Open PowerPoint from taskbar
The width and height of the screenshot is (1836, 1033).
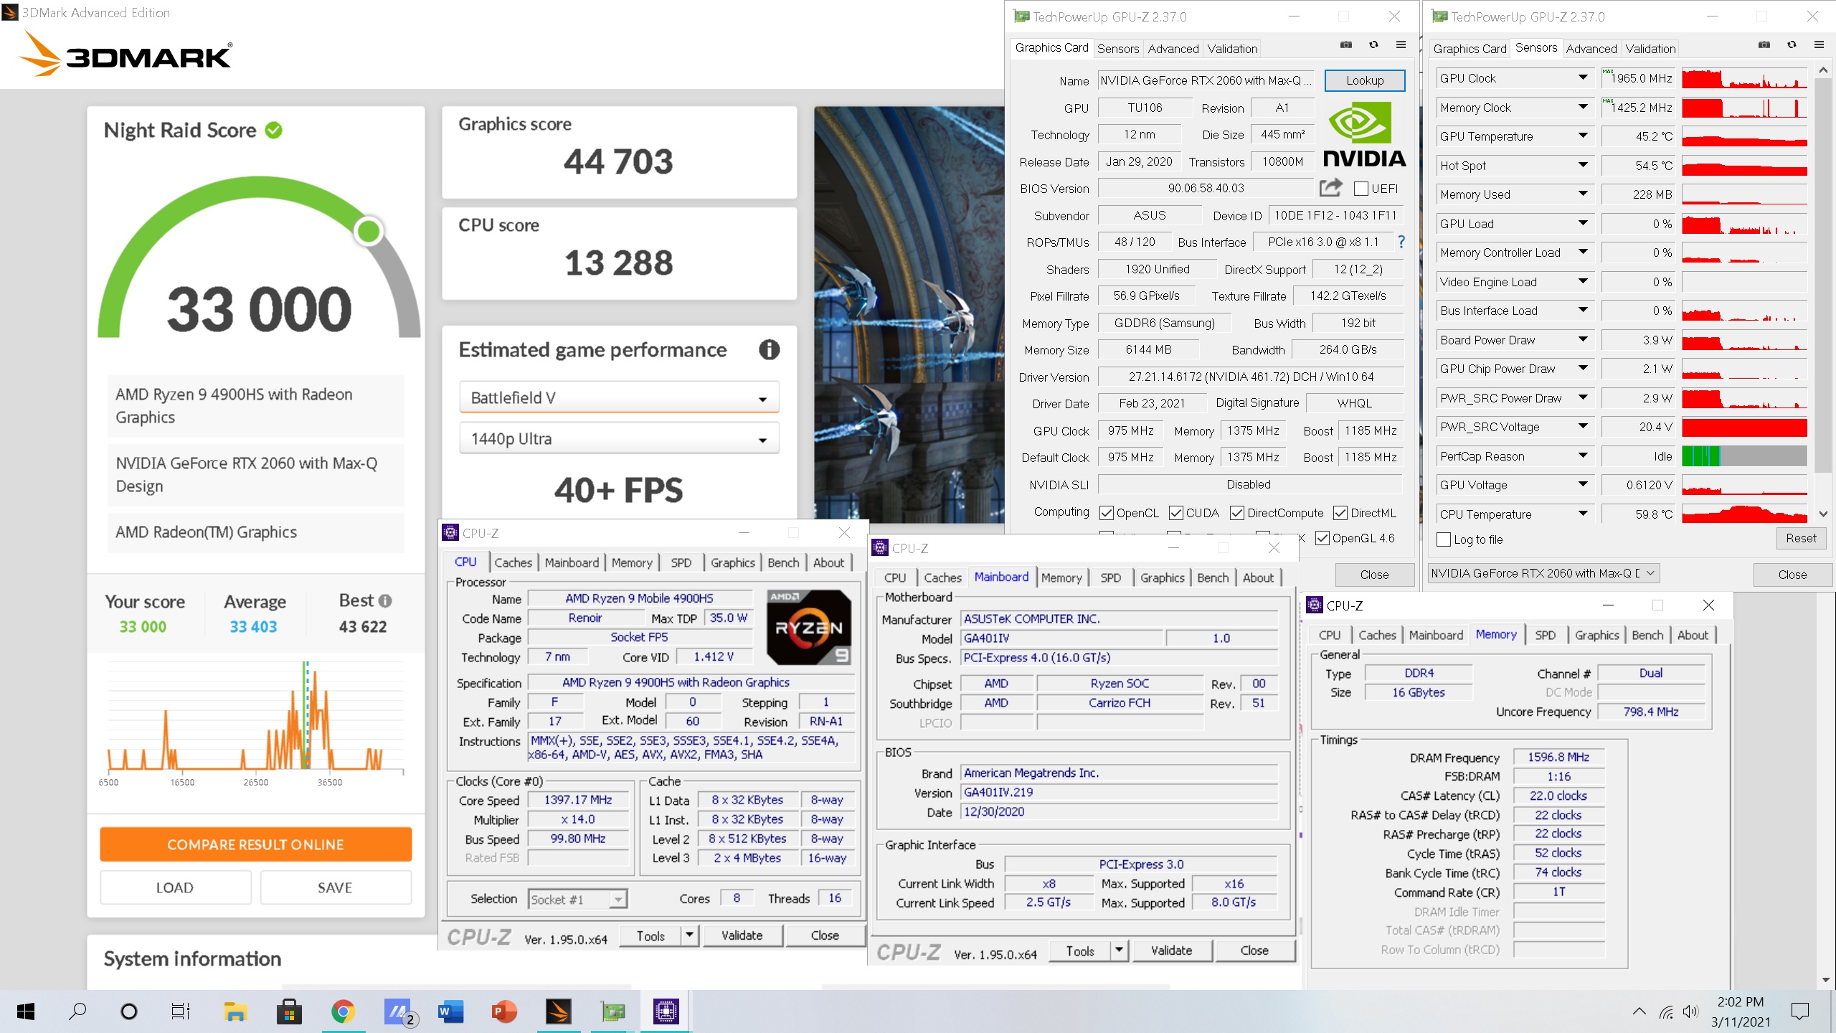(x=504, y=1011)
